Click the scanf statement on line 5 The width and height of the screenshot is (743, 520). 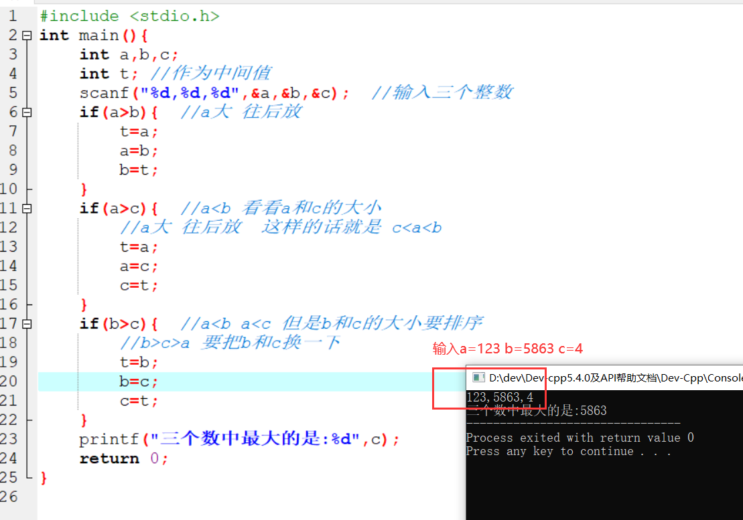(214, 93)
